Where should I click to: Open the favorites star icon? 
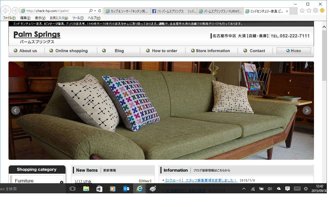(309, 11)
